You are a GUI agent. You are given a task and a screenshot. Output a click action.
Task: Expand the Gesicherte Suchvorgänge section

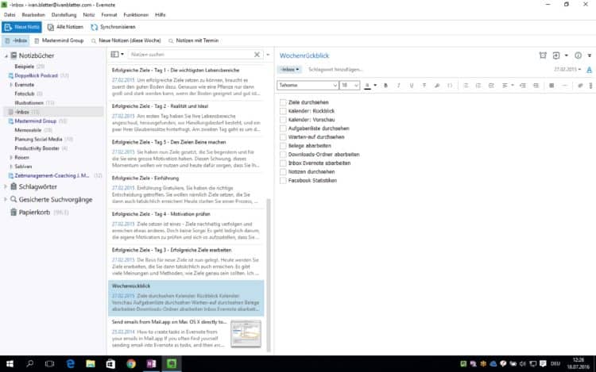[6, 199]
